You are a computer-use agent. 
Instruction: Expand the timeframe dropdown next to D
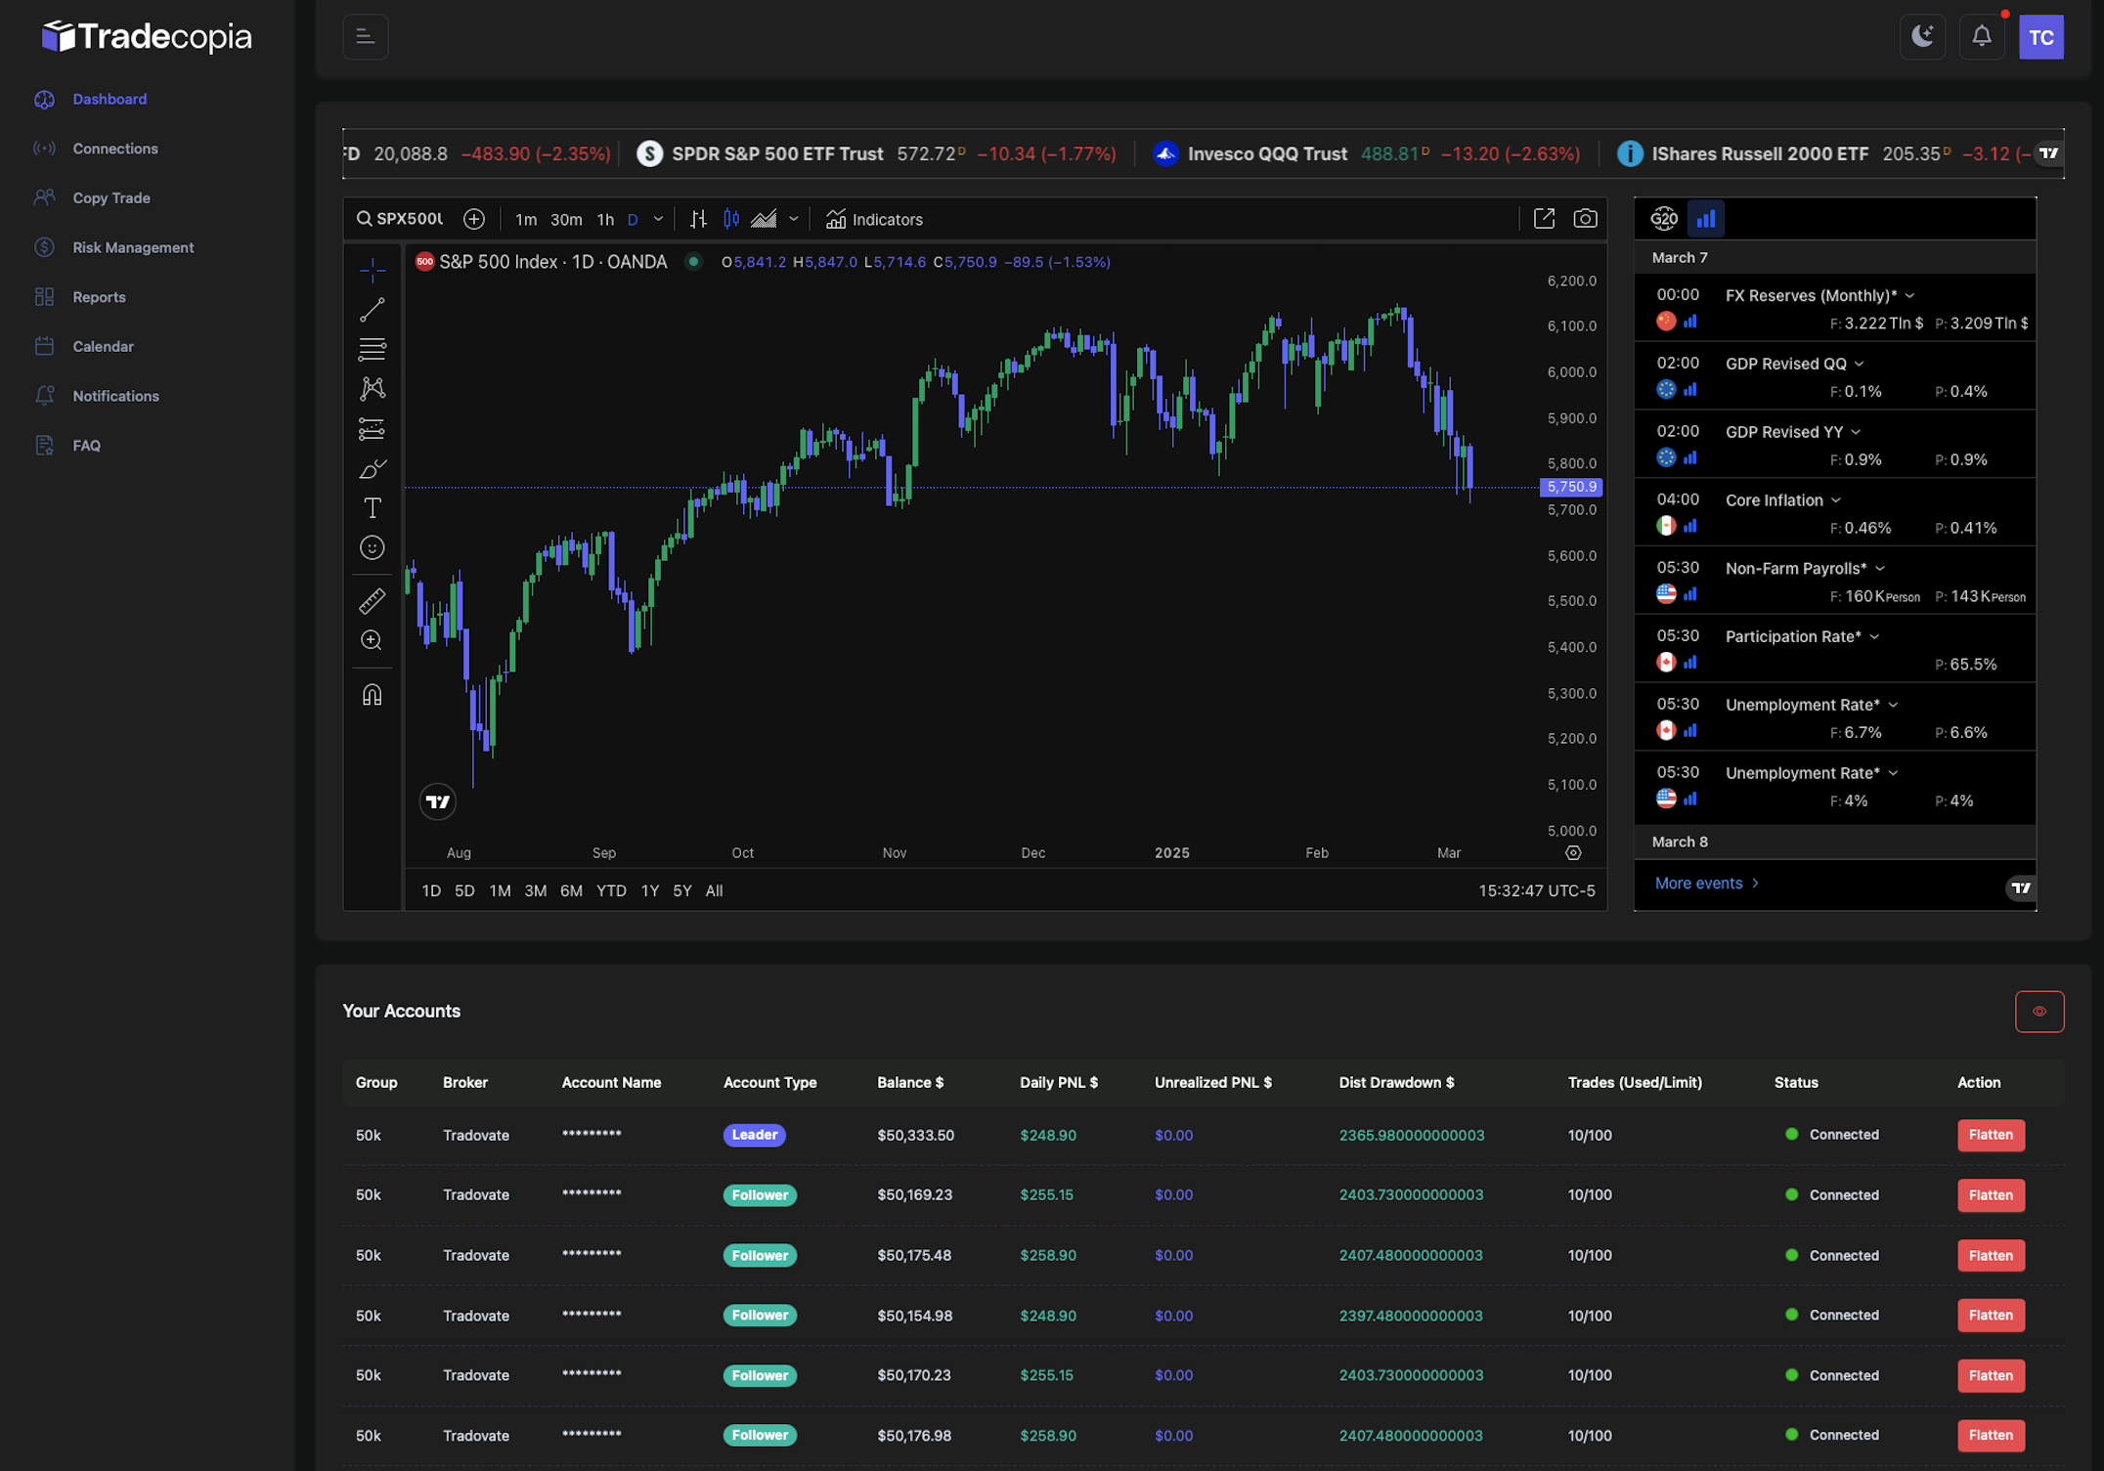658,219
